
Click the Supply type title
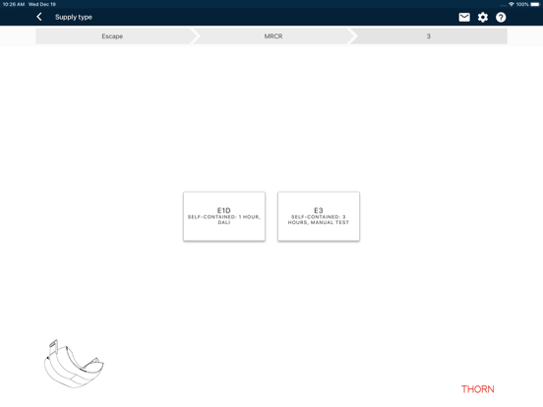pos(74,17)
